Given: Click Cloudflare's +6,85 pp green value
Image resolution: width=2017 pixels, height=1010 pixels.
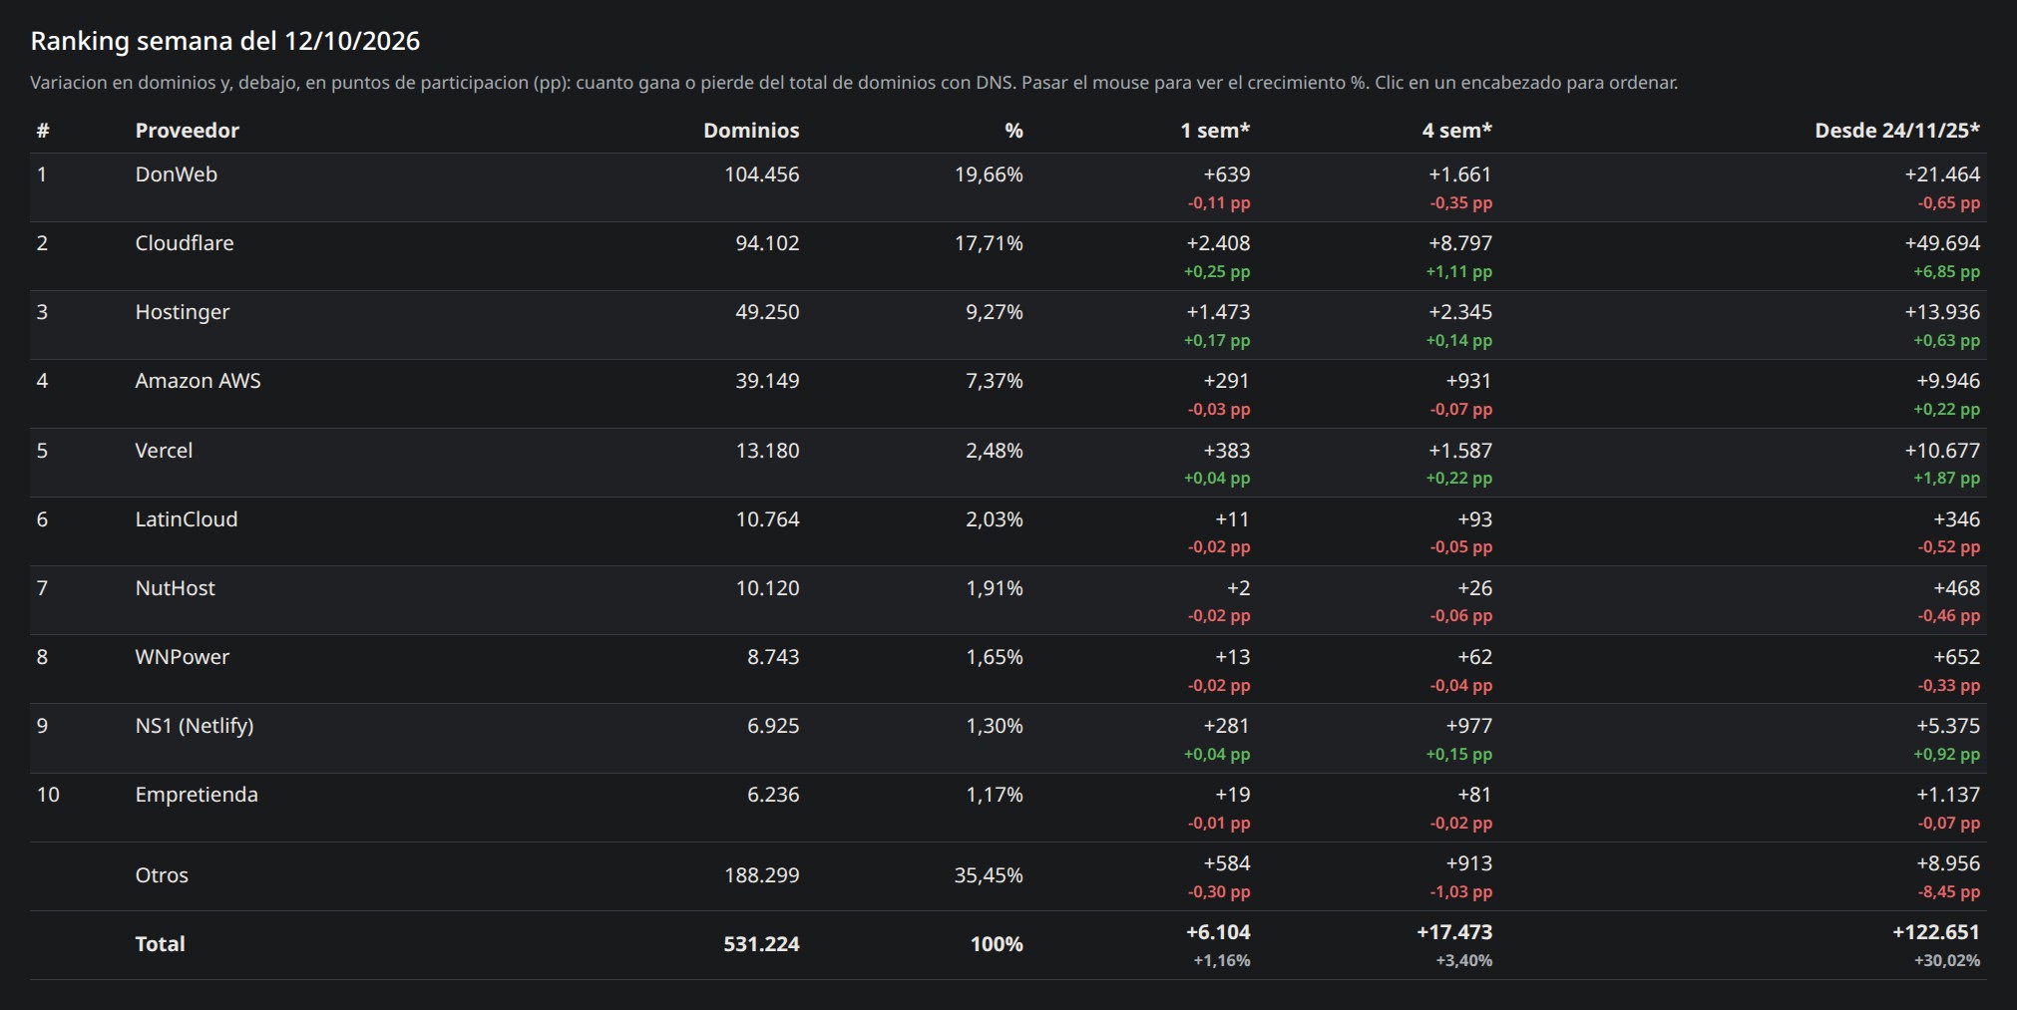Looking at the screenshot, I should (1946, 272).
